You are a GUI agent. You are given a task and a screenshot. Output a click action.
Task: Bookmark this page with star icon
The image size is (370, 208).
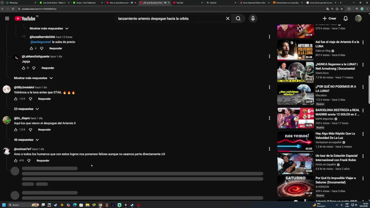(x=342, y=9)
